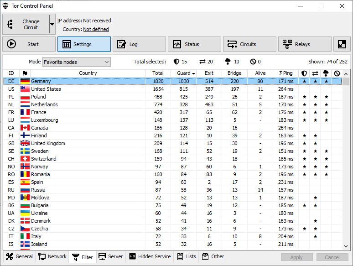Click the Spain flag icon

(25, 182)
